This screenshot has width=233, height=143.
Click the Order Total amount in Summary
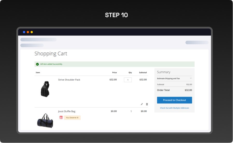tap(188, 90)
